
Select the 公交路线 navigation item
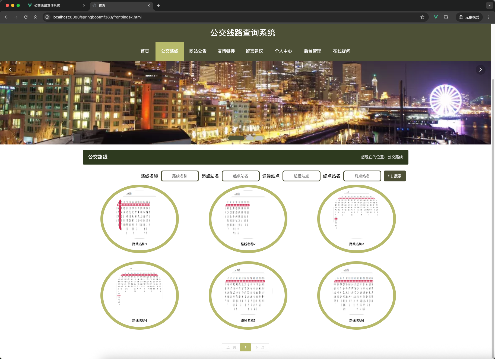170,51
